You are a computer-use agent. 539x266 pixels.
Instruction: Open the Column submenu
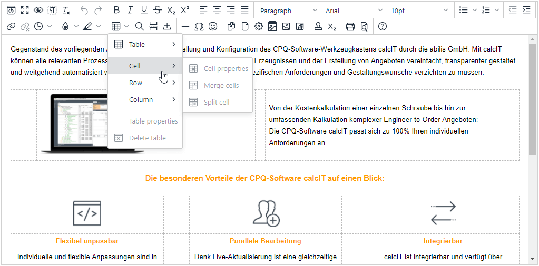tap(145, 100)
